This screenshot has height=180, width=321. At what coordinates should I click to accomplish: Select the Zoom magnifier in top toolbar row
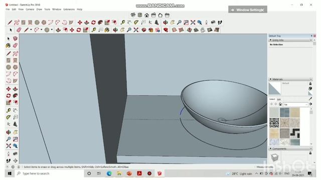179,22
